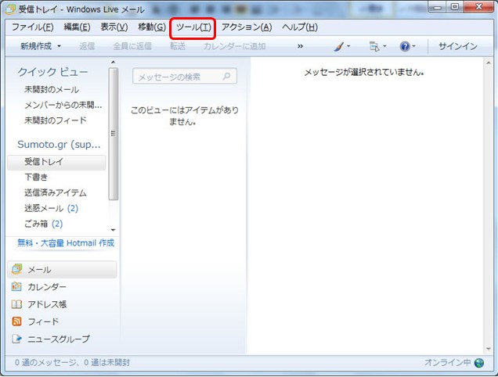Click the orange フィード RSS icon
The image size is (498, 377).
[16, 321]
